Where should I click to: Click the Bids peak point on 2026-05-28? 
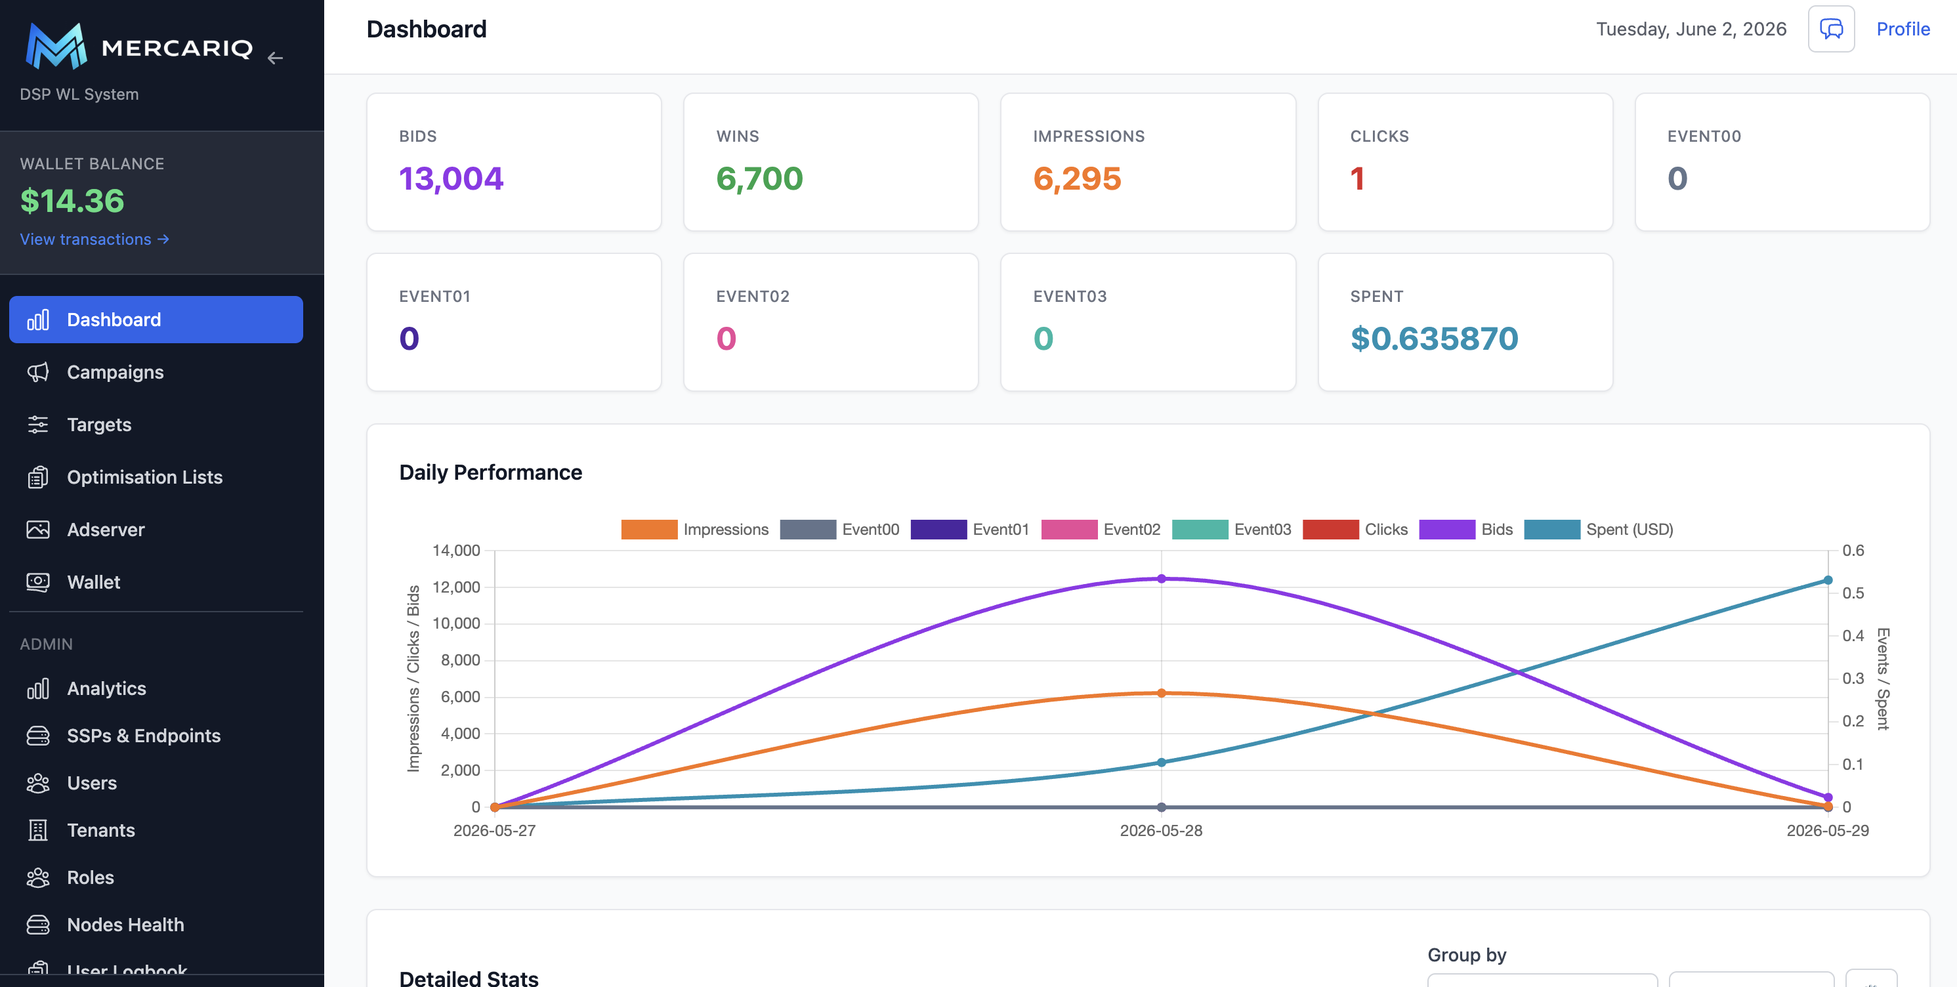point(1161,579)
